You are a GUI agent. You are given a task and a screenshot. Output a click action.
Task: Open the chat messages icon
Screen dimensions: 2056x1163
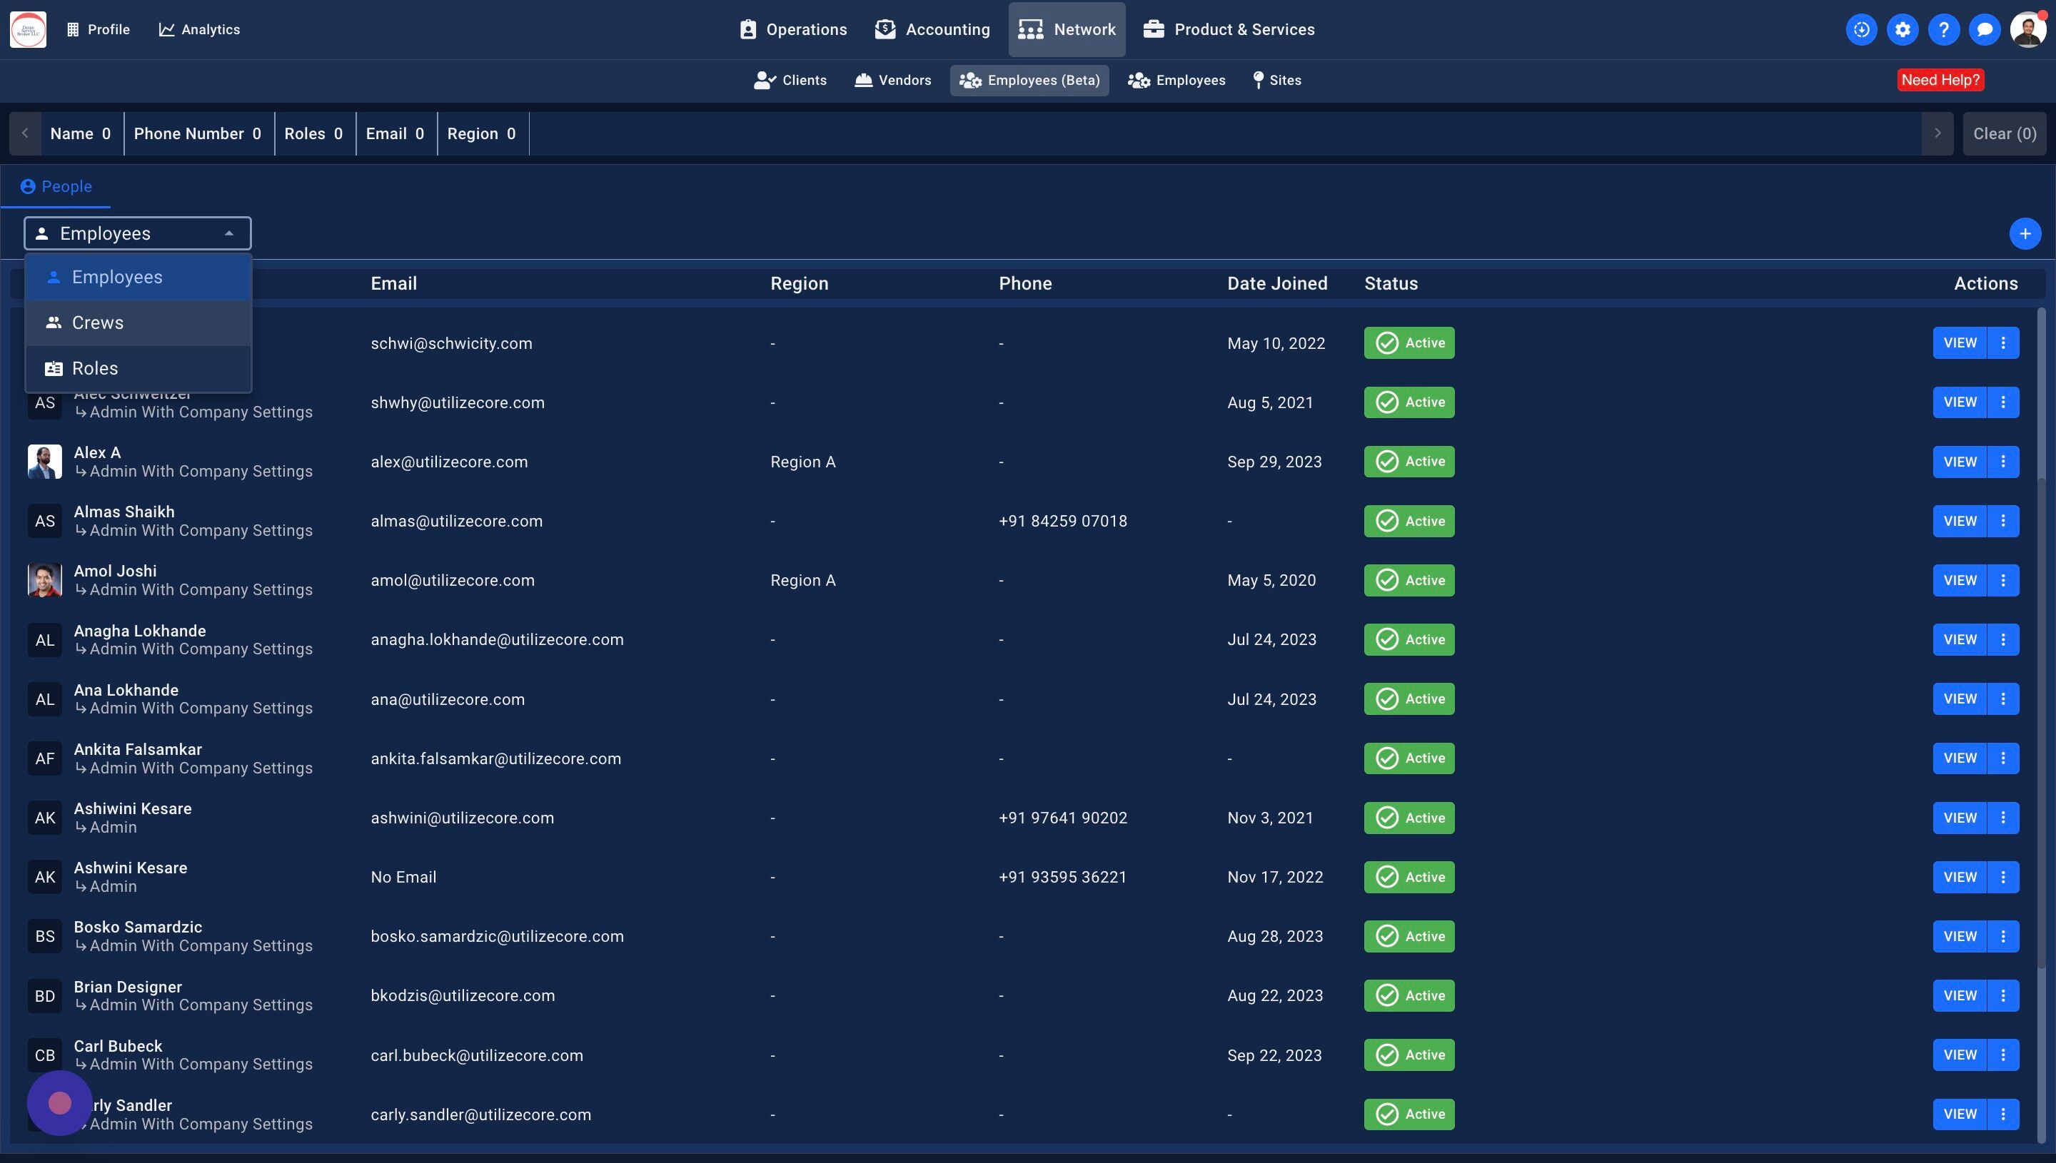[1984, 29]
